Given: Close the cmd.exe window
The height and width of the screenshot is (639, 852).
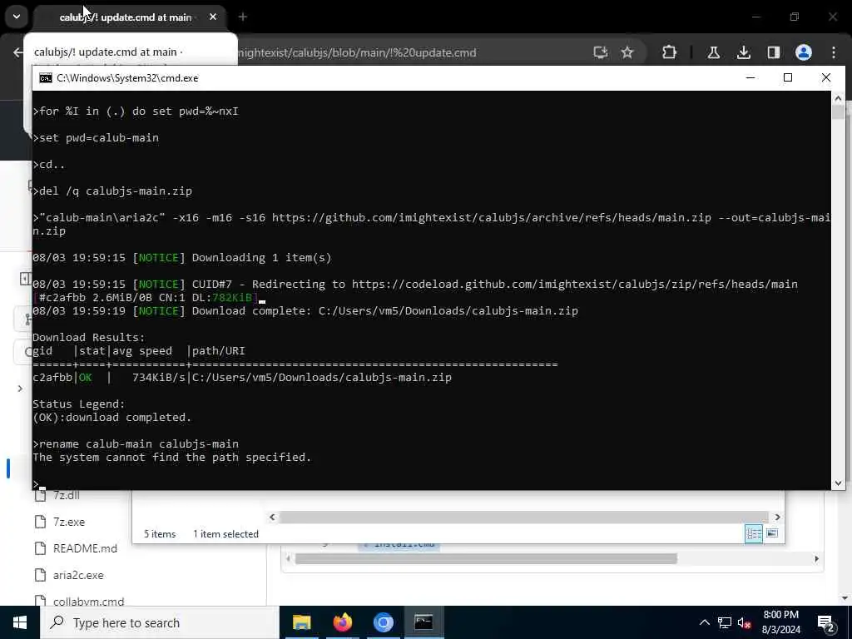Looking at the screenshot, I should point(826,77).
